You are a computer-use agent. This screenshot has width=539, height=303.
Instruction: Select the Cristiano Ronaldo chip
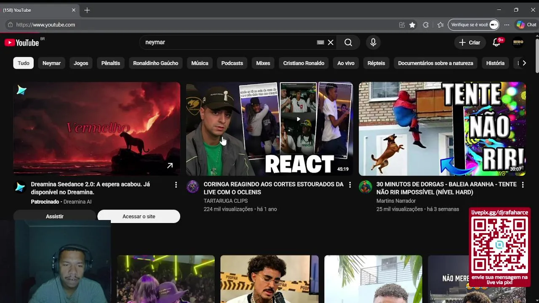[x=304, y=63]
